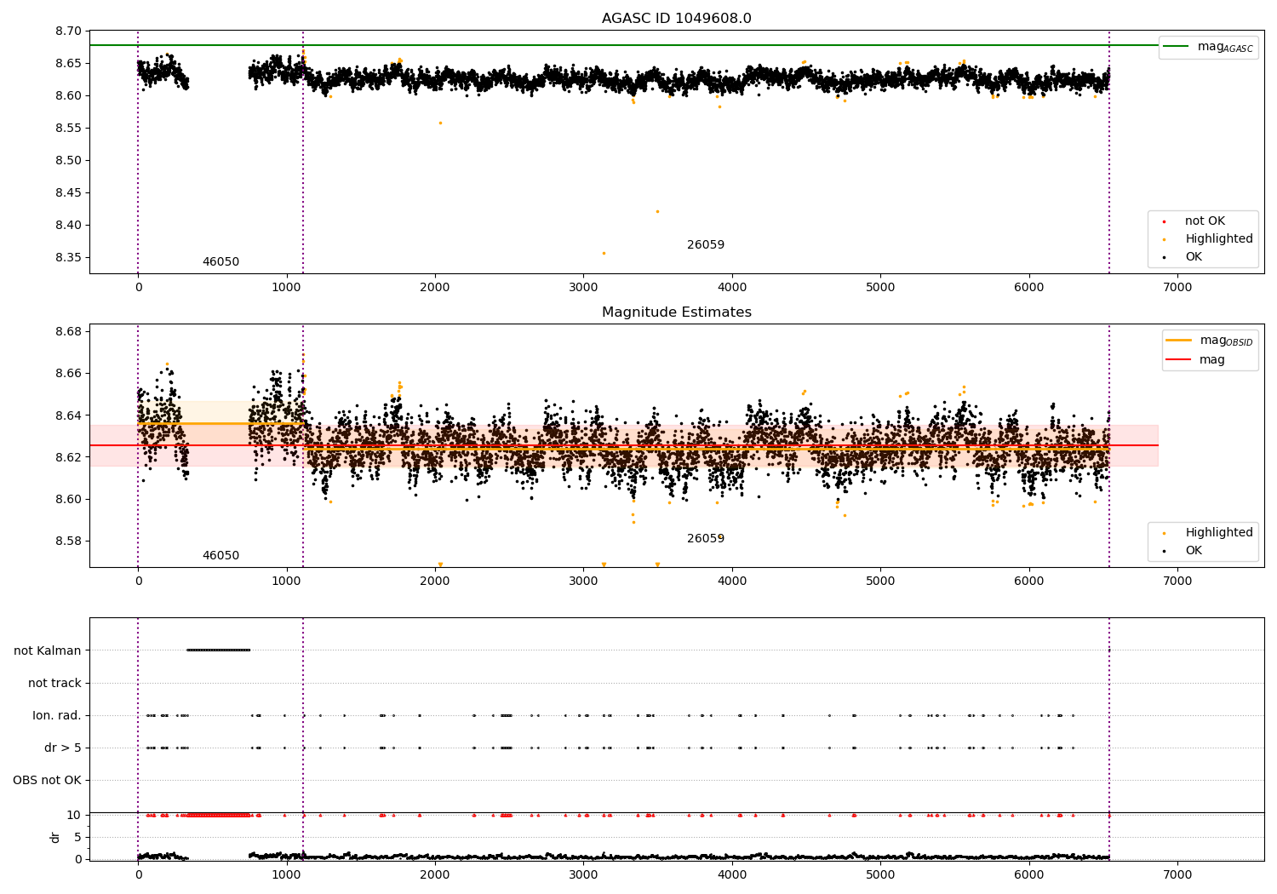The width and height of the screenshot is (1277, 894).
Task: Click the 'Ion. rad.' axis label
Action: [x=57, y=715]
